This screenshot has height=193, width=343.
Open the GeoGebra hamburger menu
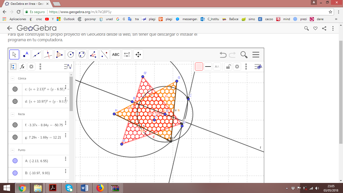(x=256, y=54)
